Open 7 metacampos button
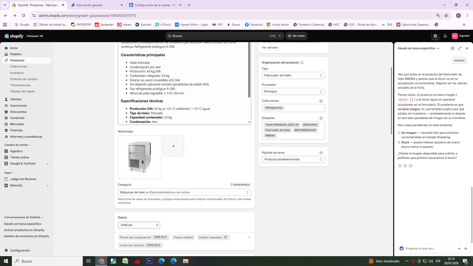 click(x=240, y=185)
